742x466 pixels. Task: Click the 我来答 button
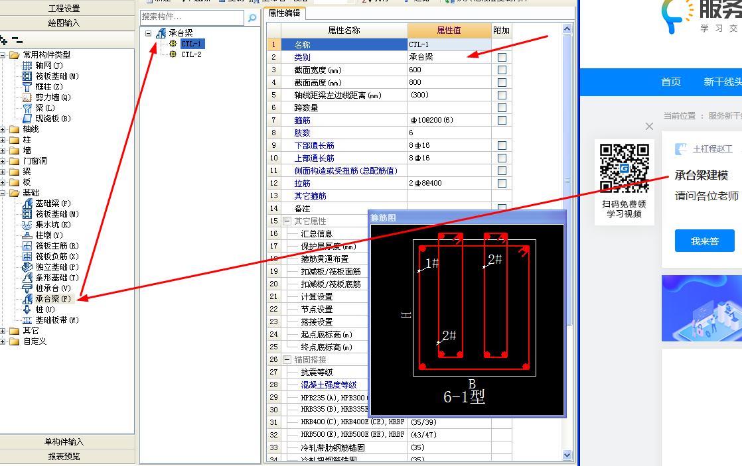pos(705,241)
